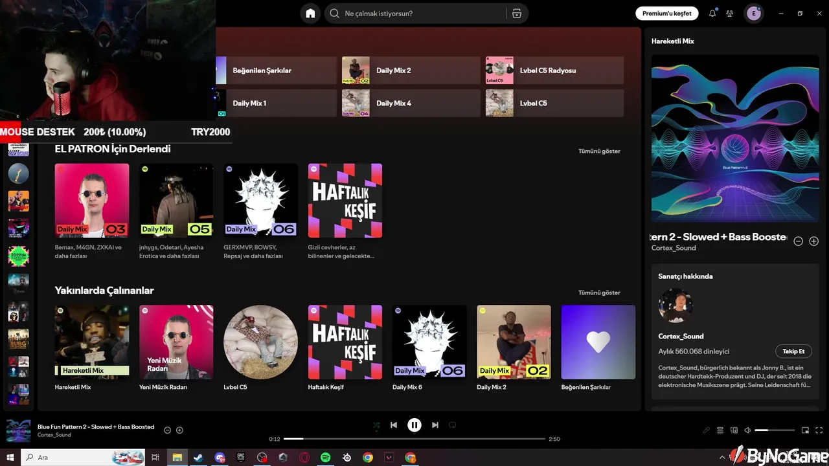Click minus icon in the Hareketli Mix panel
Viewport: 829px width, 466px height.
click(x=799, y=241)
